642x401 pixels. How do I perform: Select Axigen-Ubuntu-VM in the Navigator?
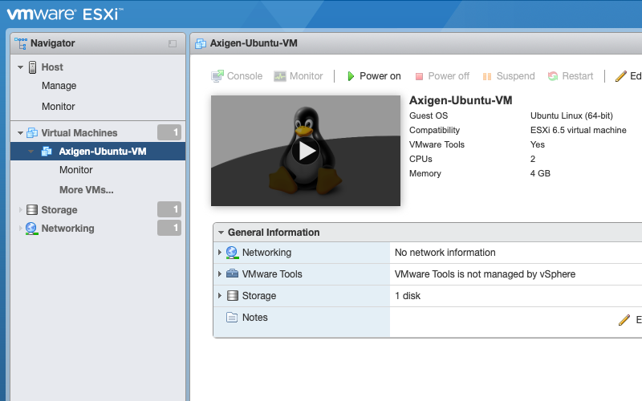pyautogui.click(x=98, y=152)
